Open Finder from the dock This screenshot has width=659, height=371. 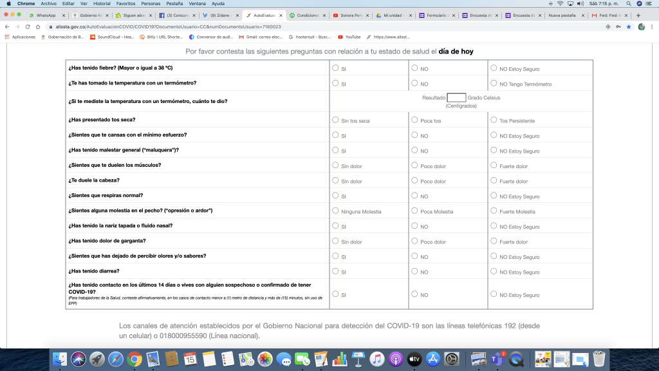(x=60, y=358)
